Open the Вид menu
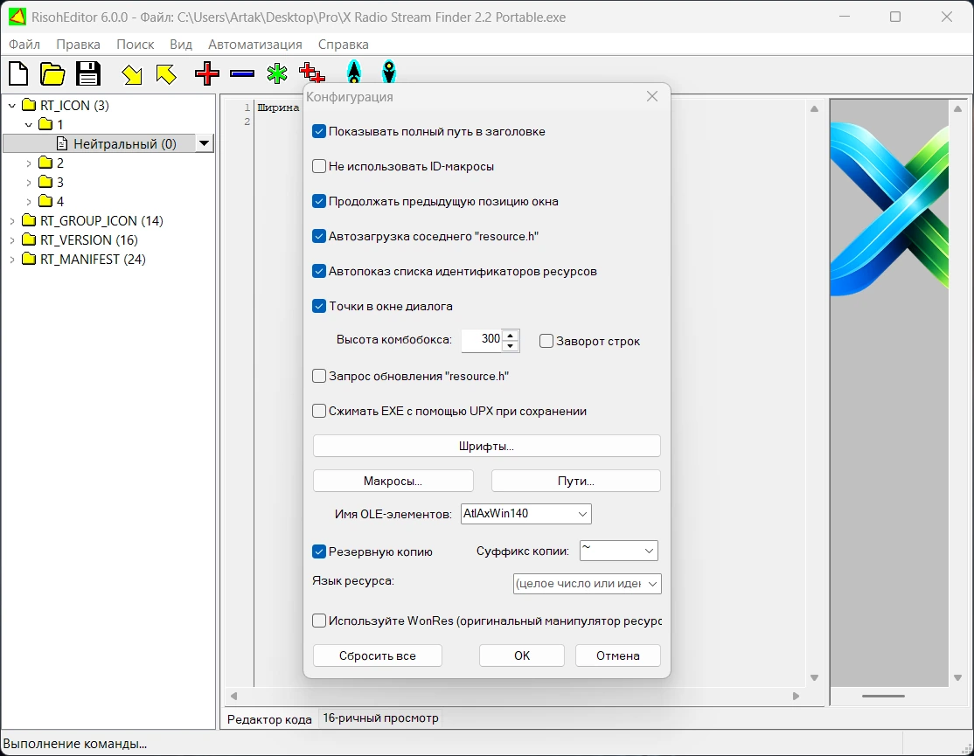The height and width of the screenshot is (756, 974). pyautogui.click(x=181, y=44)
